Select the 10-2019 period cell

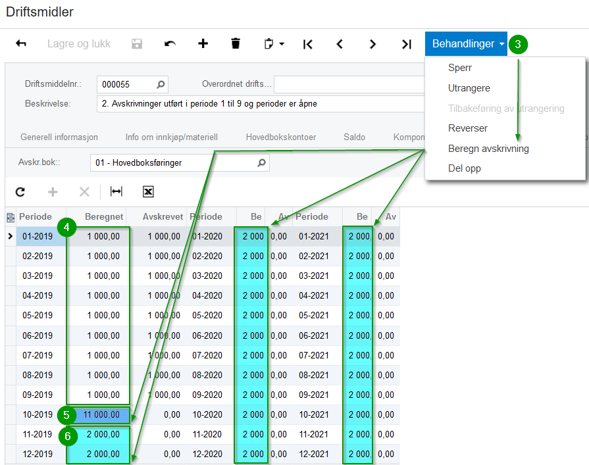tap(41, 415)
